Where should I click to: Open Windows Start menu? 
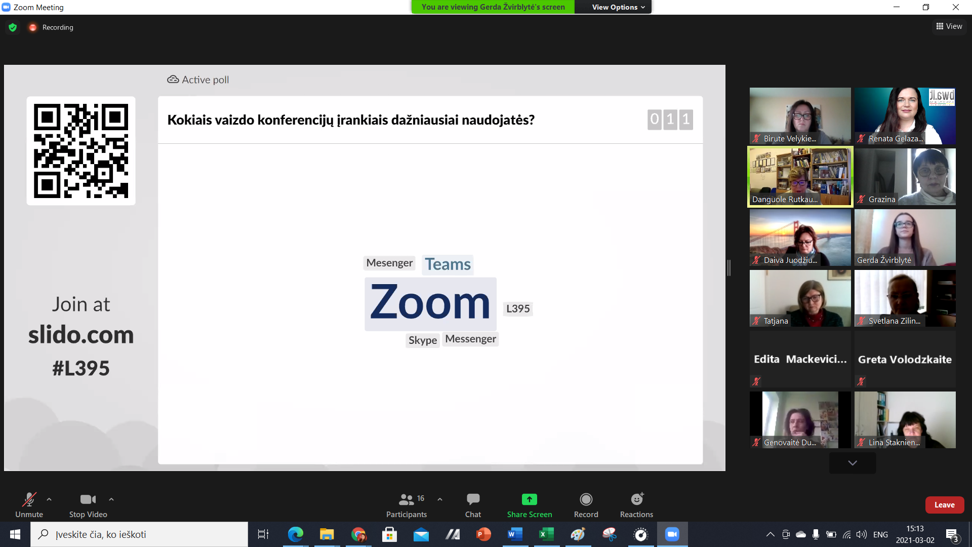coord(15,534)
